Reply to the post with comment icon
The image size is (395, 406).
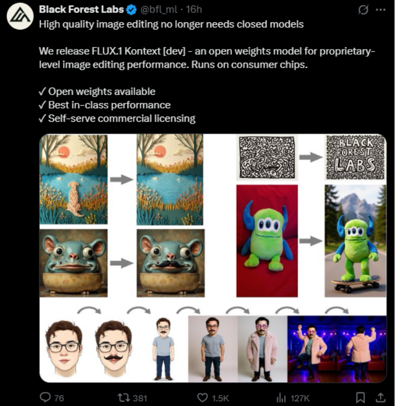(x=45, y=397)
